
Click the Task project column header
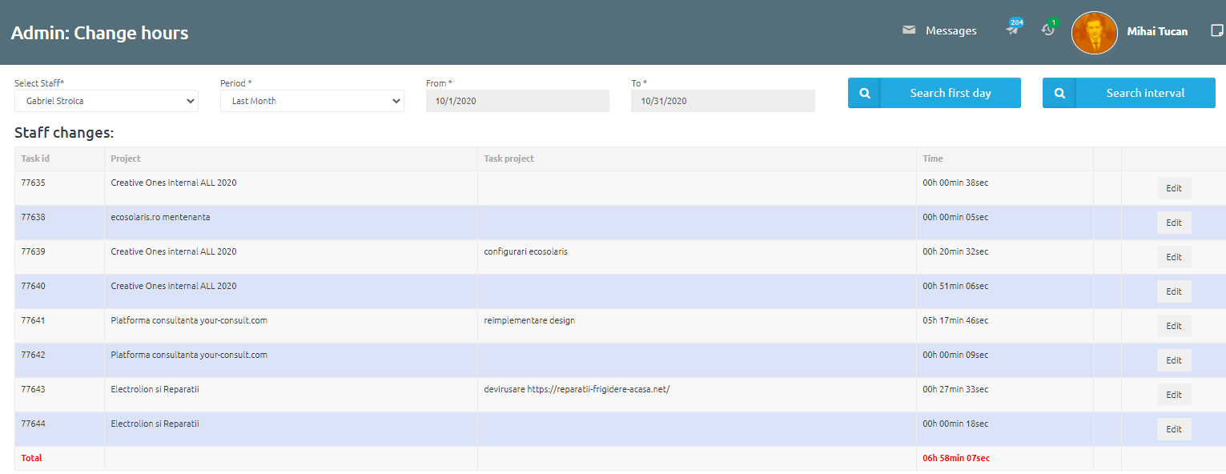(x=697, y=159)
